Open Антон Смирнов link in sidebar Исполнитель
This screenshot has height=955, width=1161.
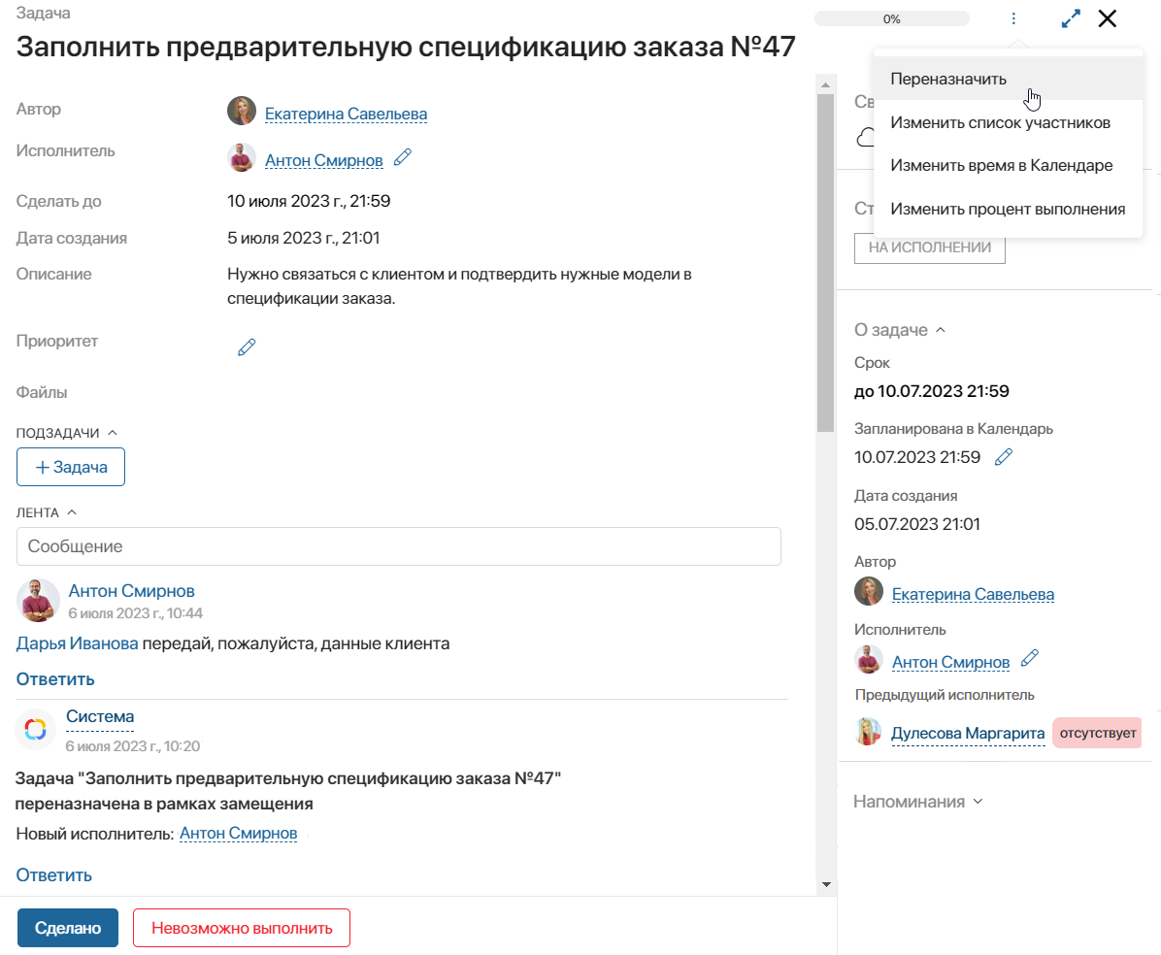(x=950, y=663)
